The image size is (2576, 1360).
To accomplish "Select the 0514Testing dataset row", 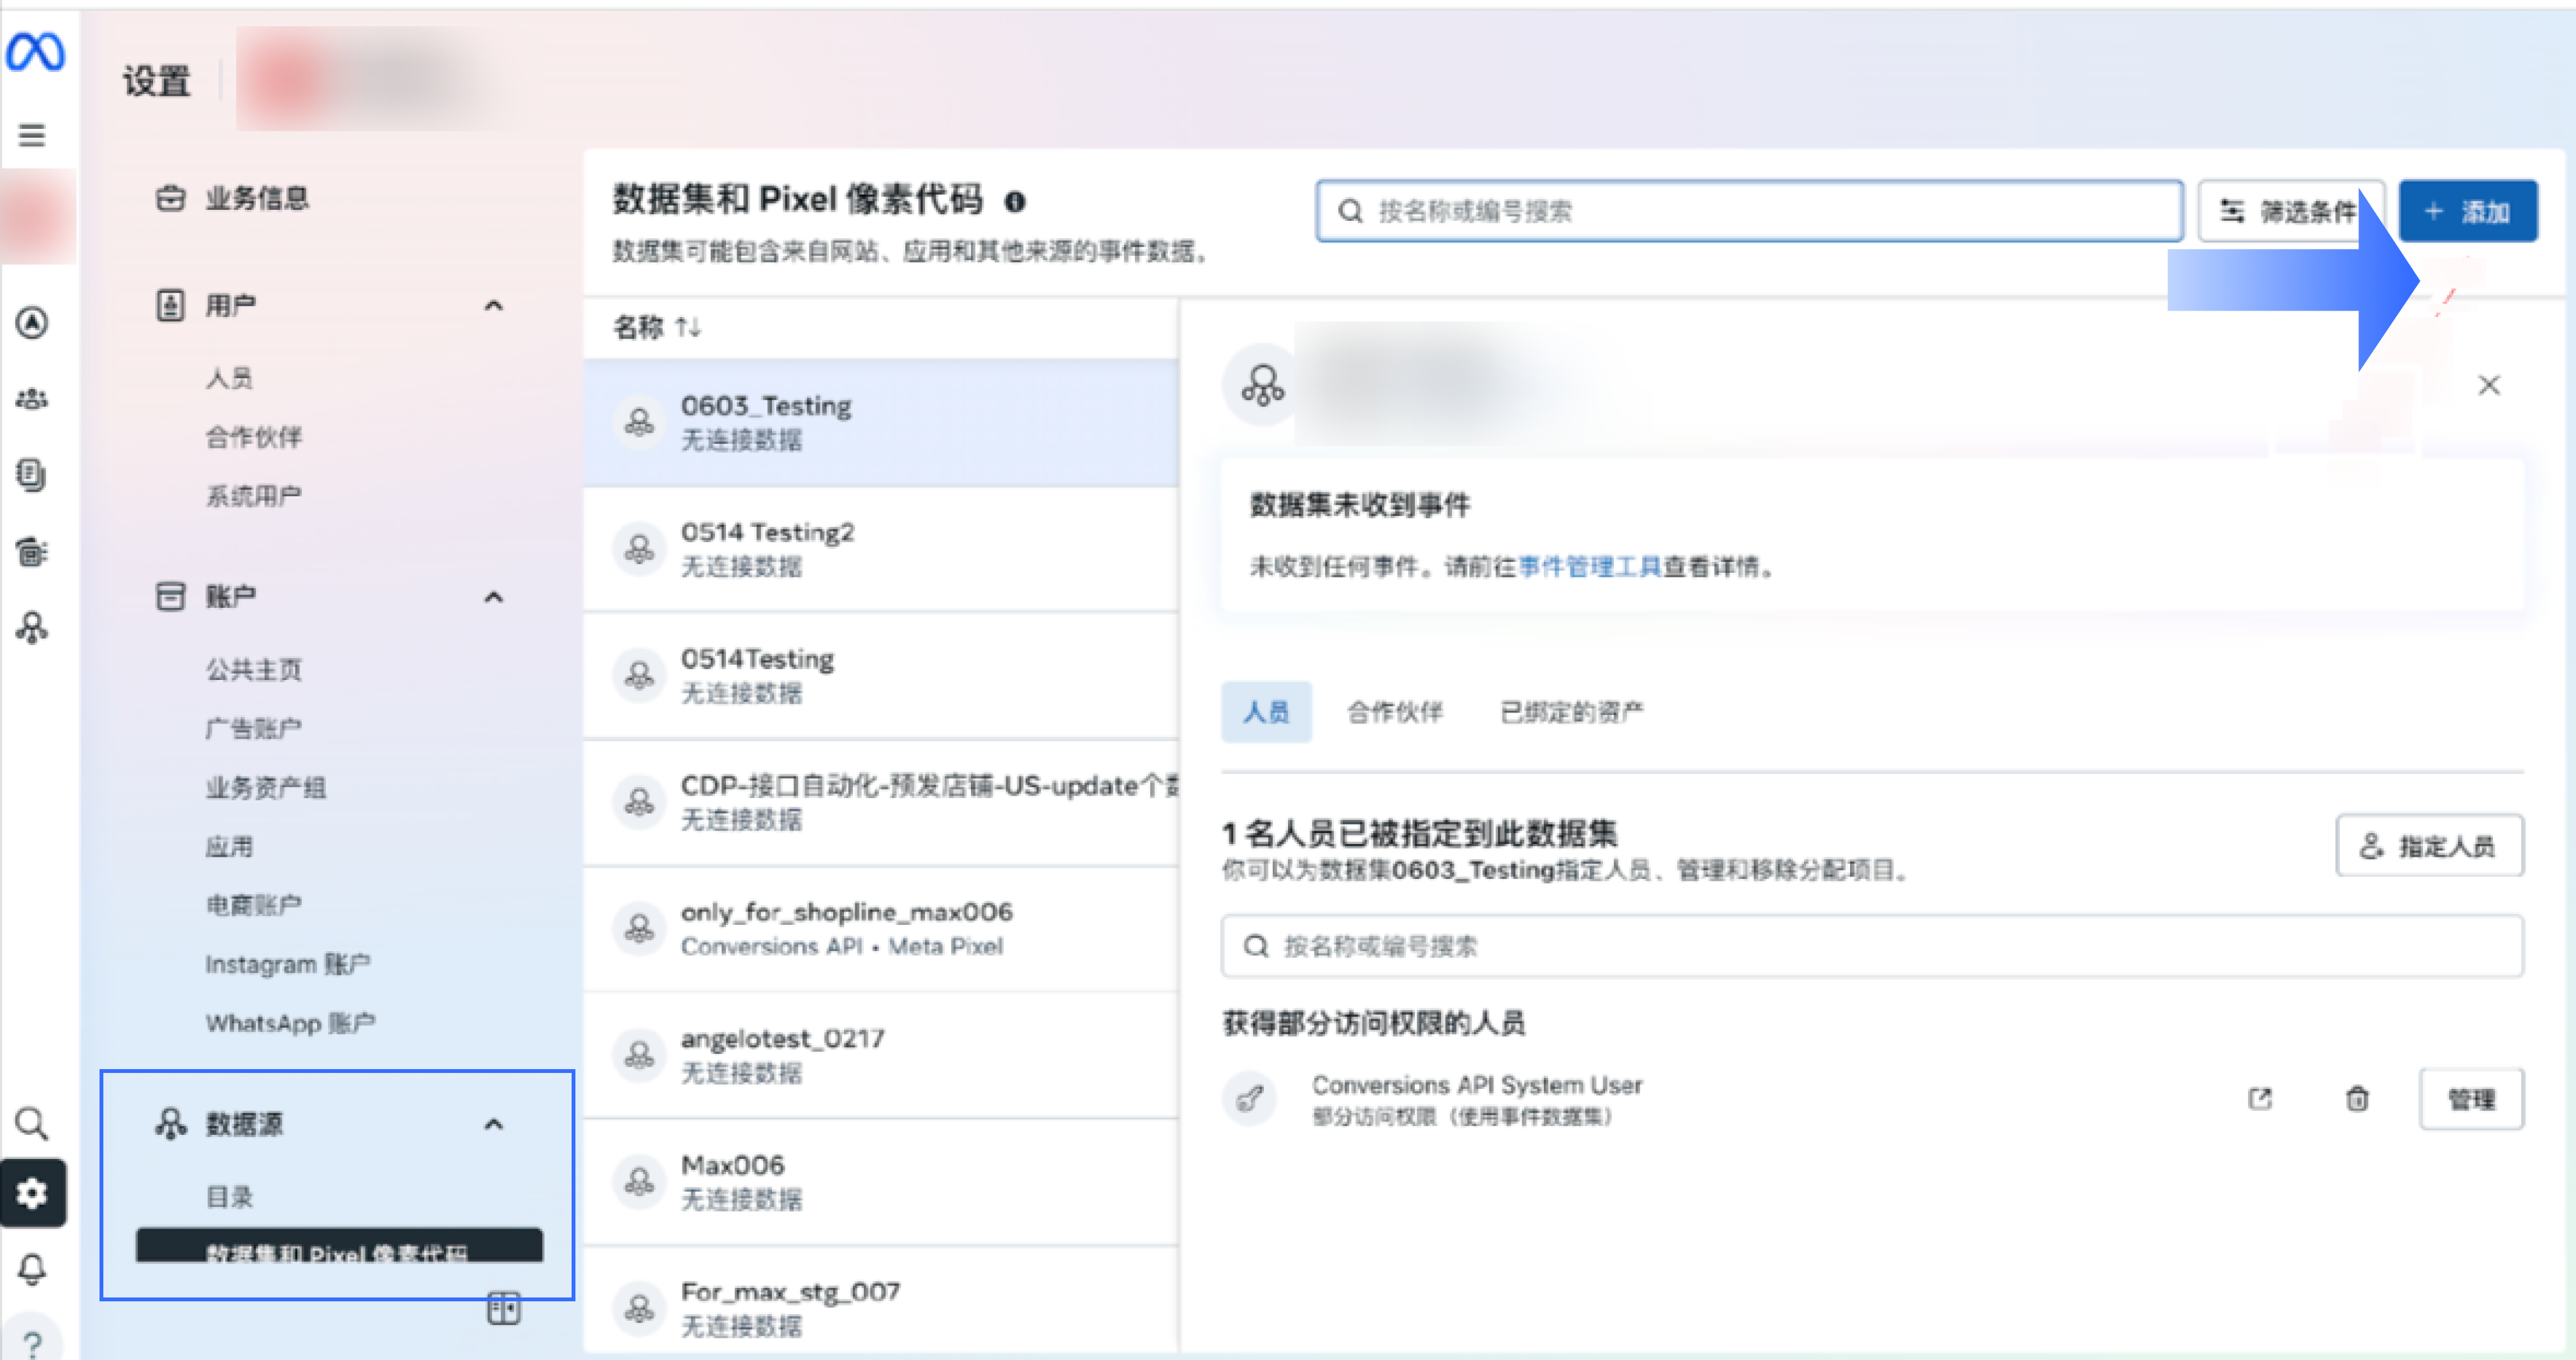I will (881, 676).
